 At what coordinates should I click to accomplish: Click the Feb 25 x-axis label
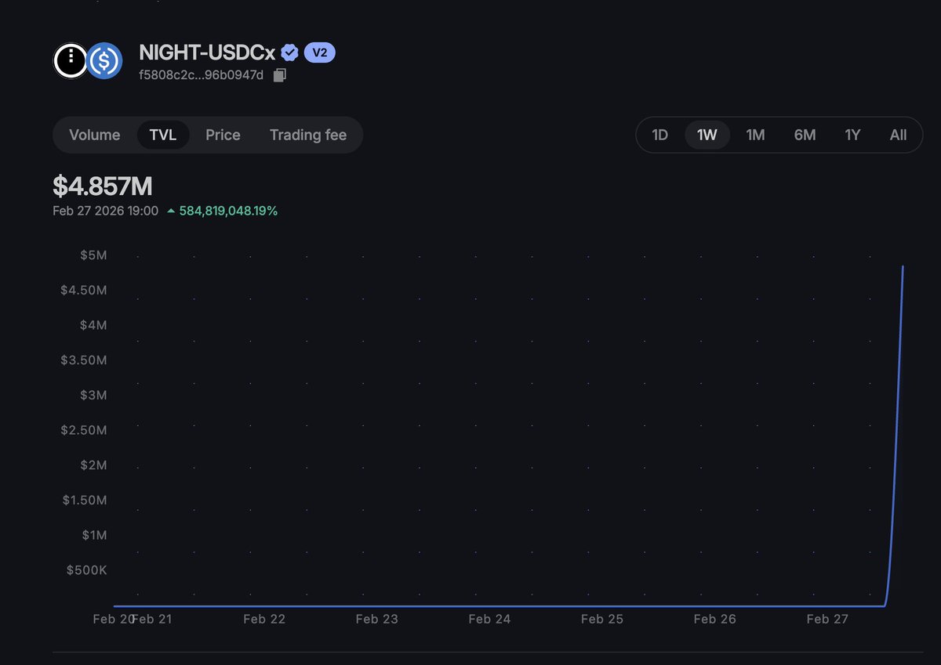(602, 619)
